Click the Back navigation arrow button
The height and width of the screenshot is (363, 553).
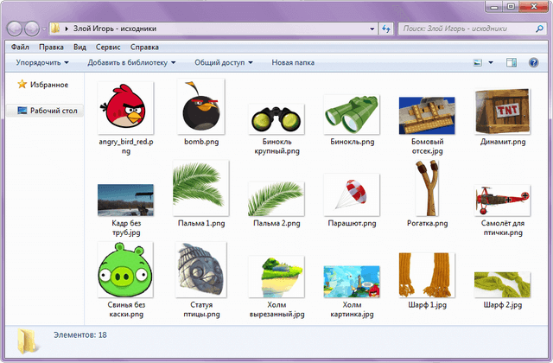(x=16, y=29)
